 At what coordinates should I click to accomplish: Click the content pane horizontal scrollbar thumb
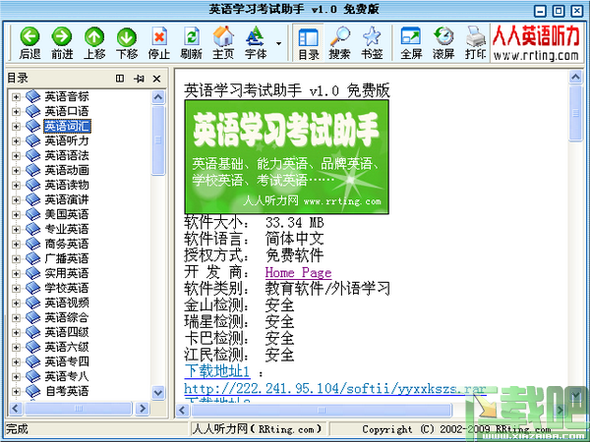tap(322, 410)
